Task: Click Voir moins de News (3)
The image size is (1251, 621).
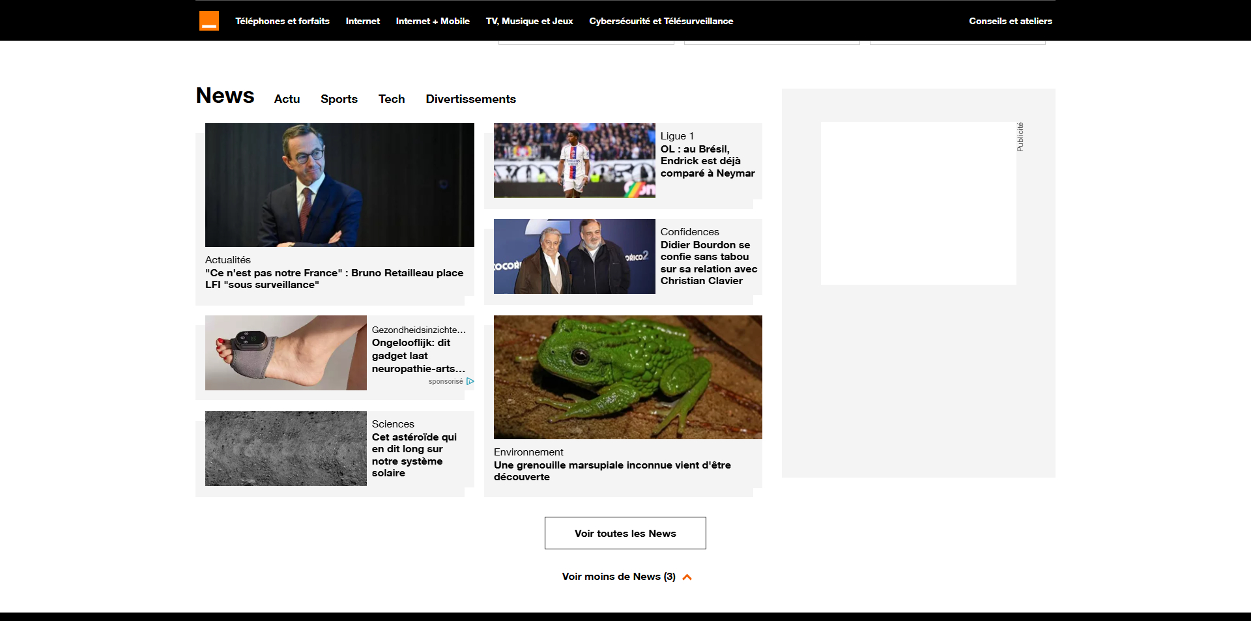Action: coord(619,577)
